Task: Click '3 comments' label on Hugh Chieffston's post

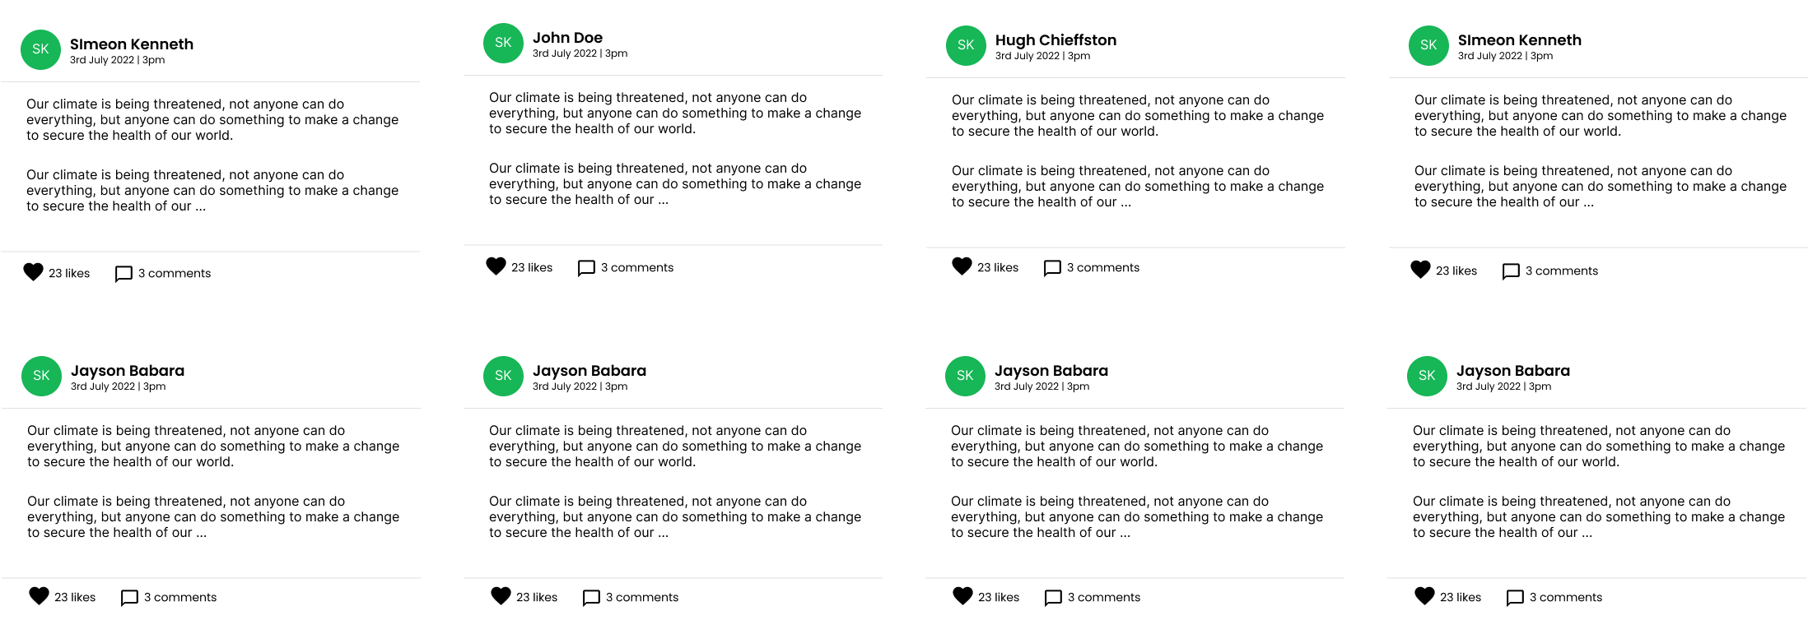Action: click(x=1102, y=268)
